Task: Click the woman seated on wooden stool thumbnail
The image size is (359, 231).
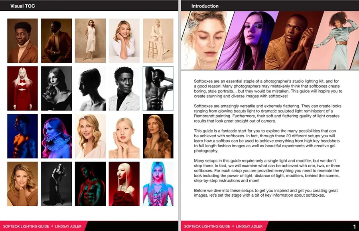Action: (x=158, y=41)
